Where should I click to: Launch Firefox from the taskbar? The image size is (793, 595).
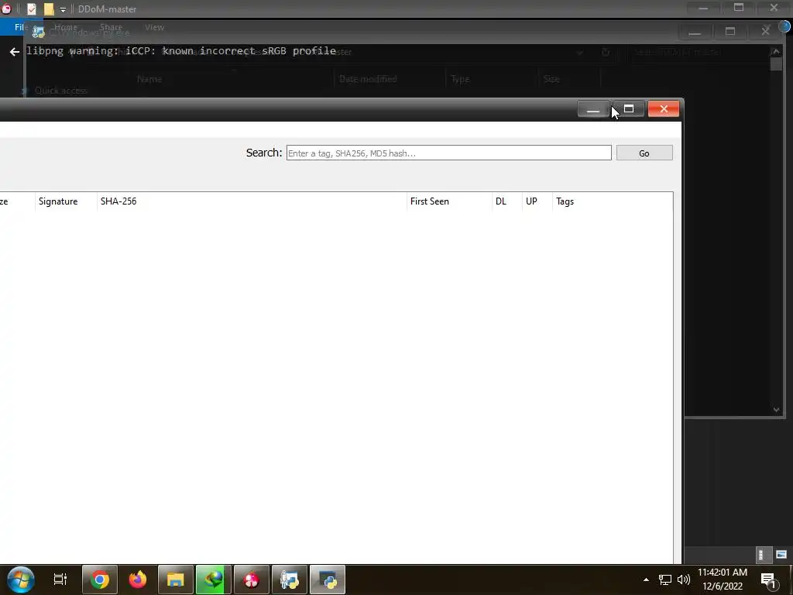[138, 580]
